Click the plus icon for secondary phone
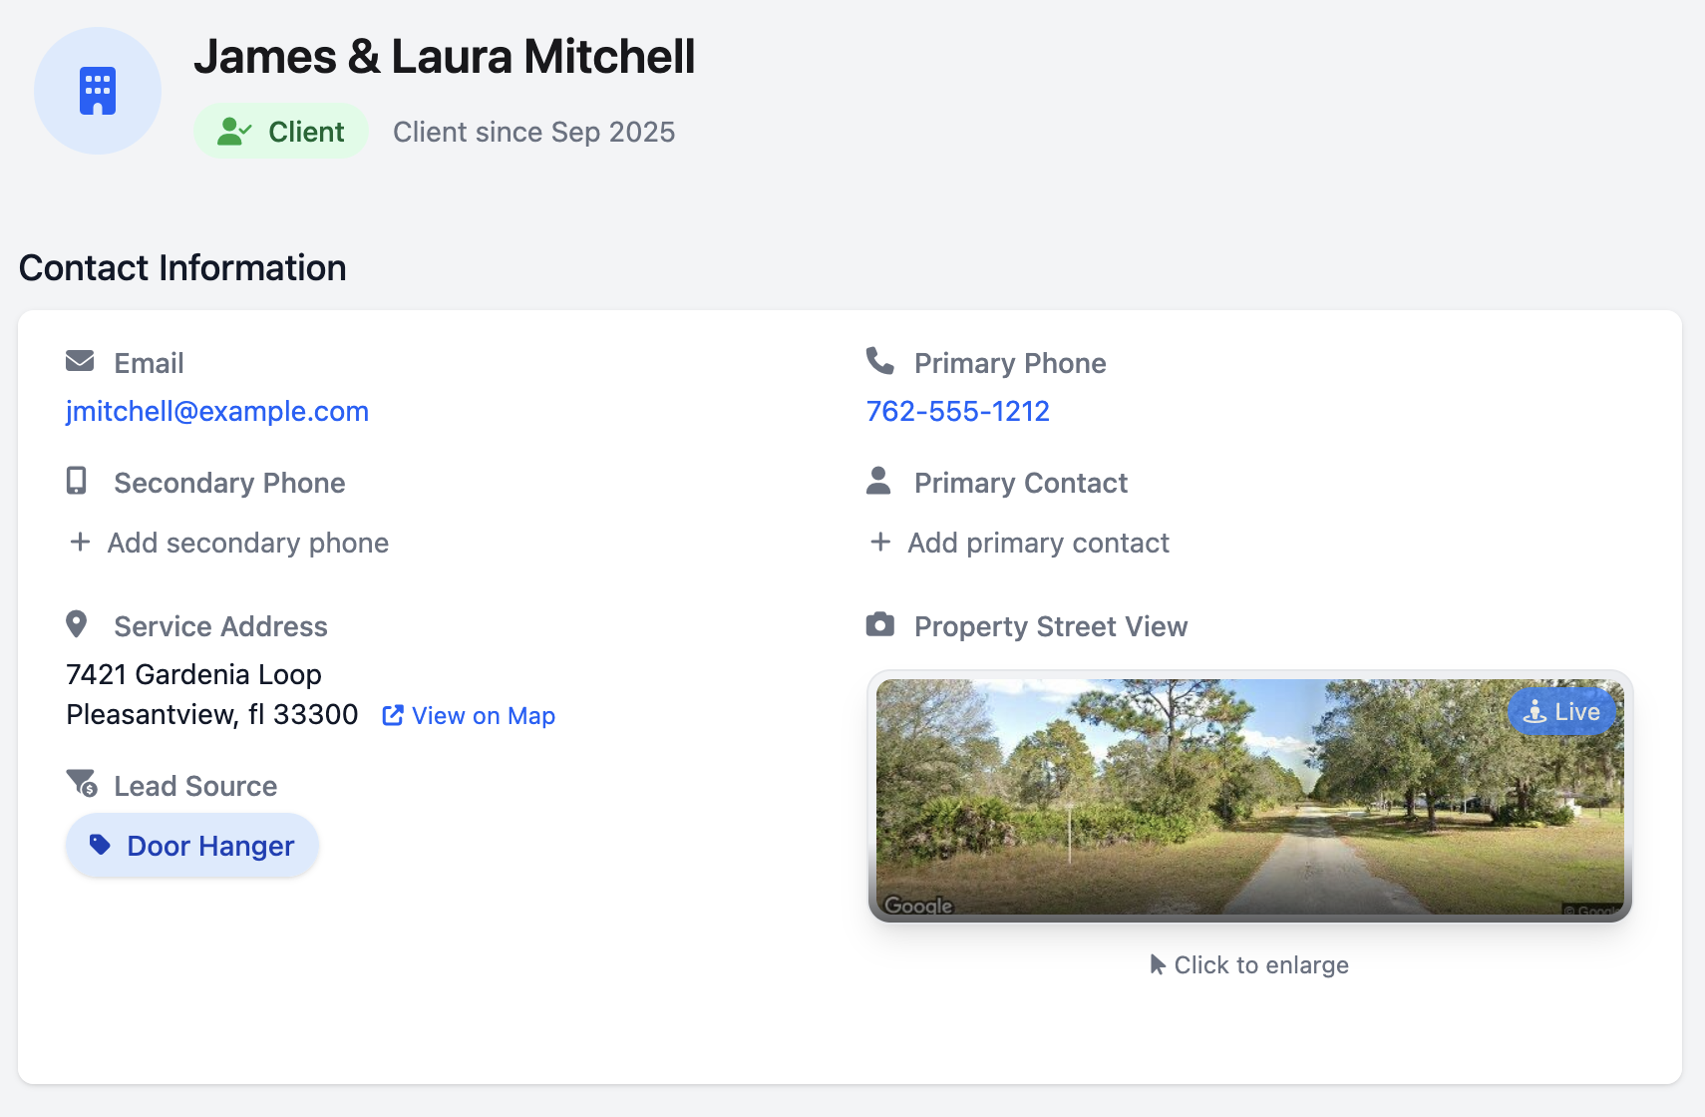Screen dimensions: 1705x1117 (x=80, y=542)
